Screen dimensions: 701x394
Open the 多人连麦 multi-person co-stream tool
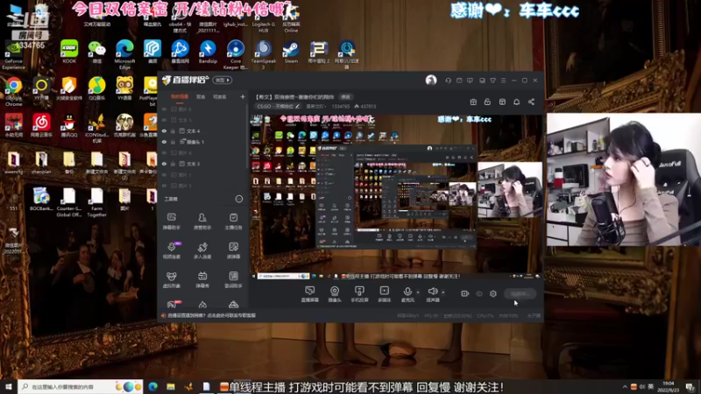[x=202, y=250]
